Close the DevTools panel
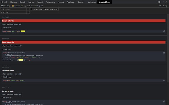Viewport: 169px width, 105px height. pyautogui.click(x=167, y=2)
